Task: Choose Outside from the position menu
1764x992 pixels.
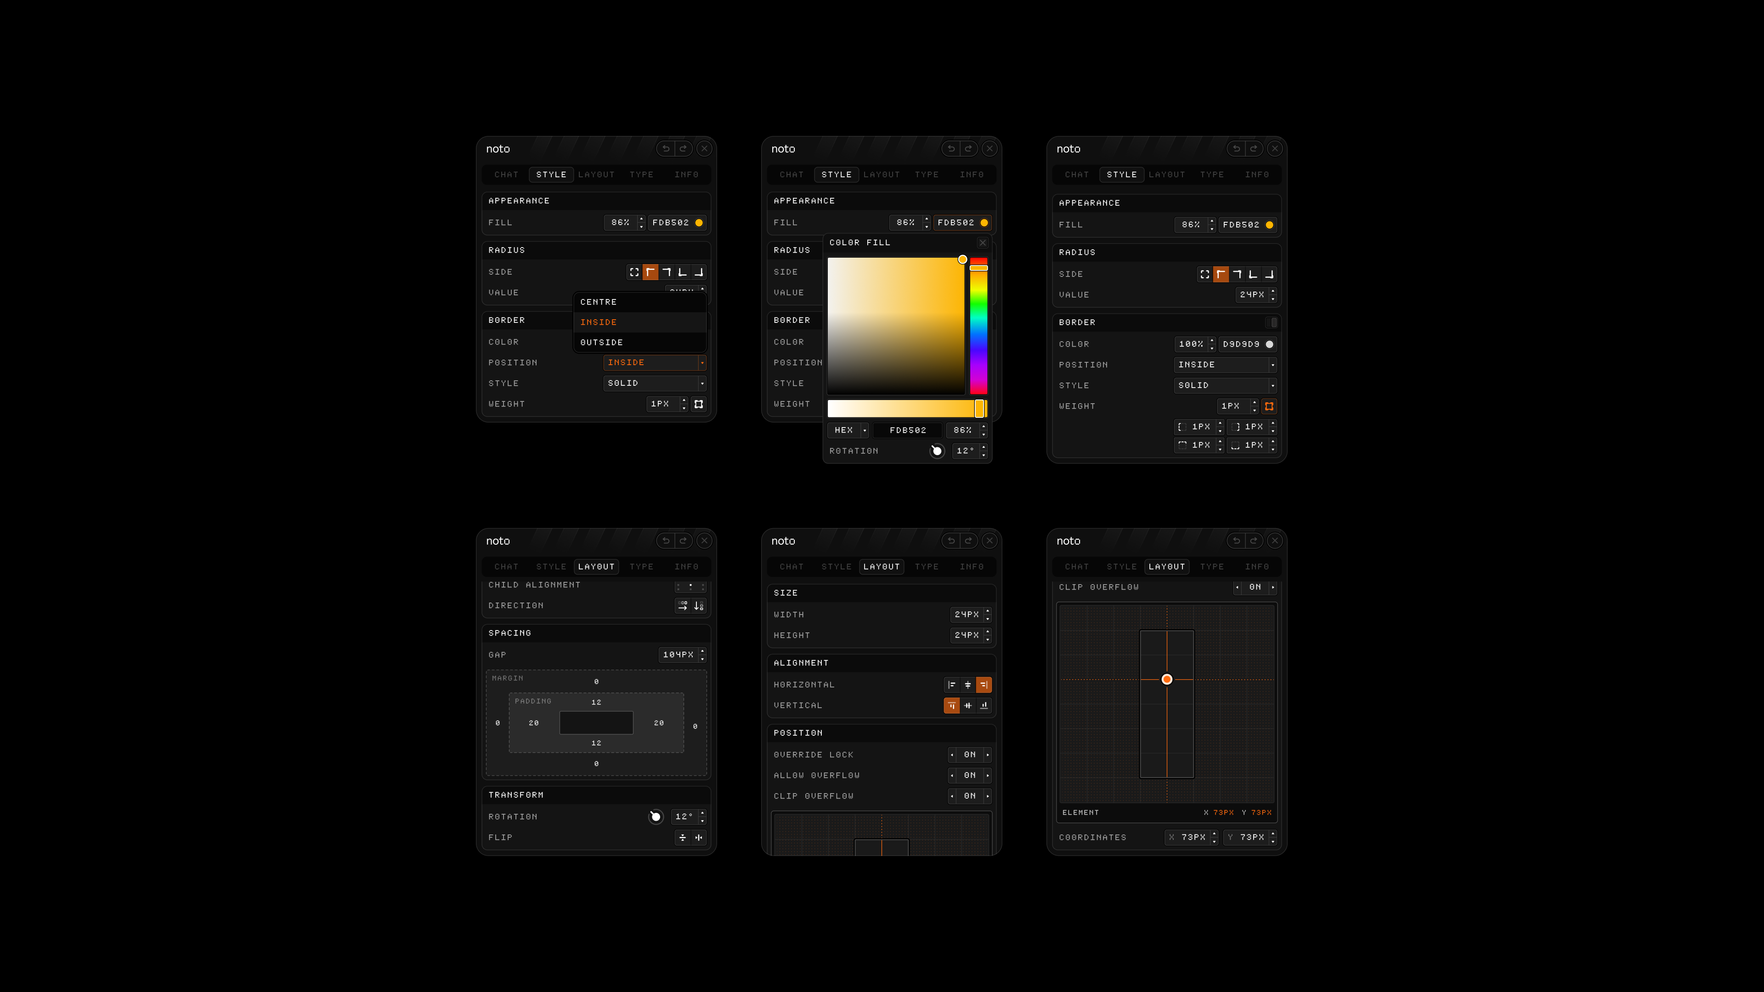Action: tap(639, 342)
